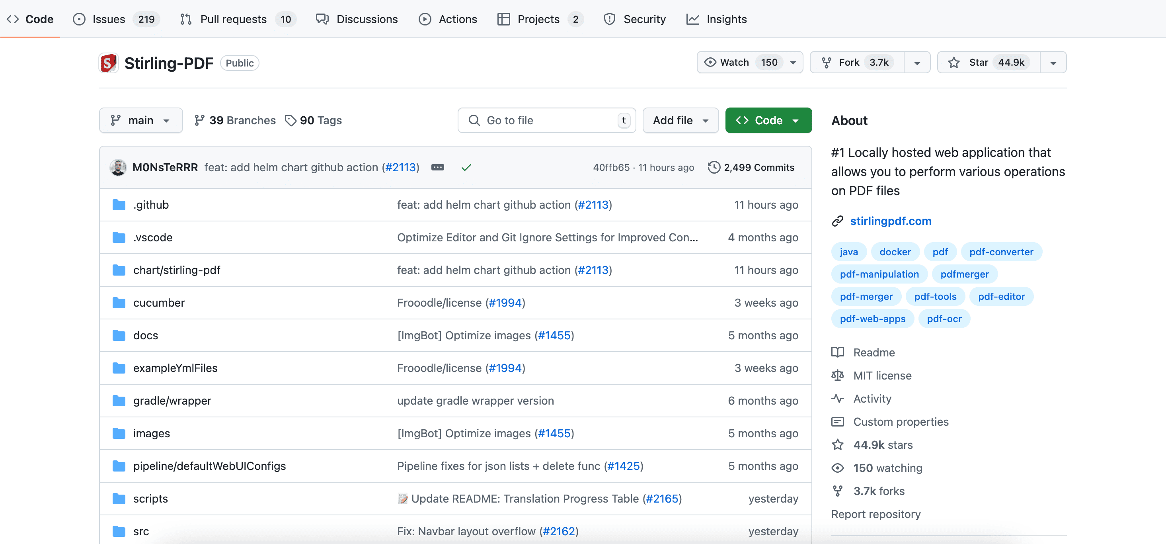
Task: Open the Pull requests tab
Action: [x=233, y=19]
